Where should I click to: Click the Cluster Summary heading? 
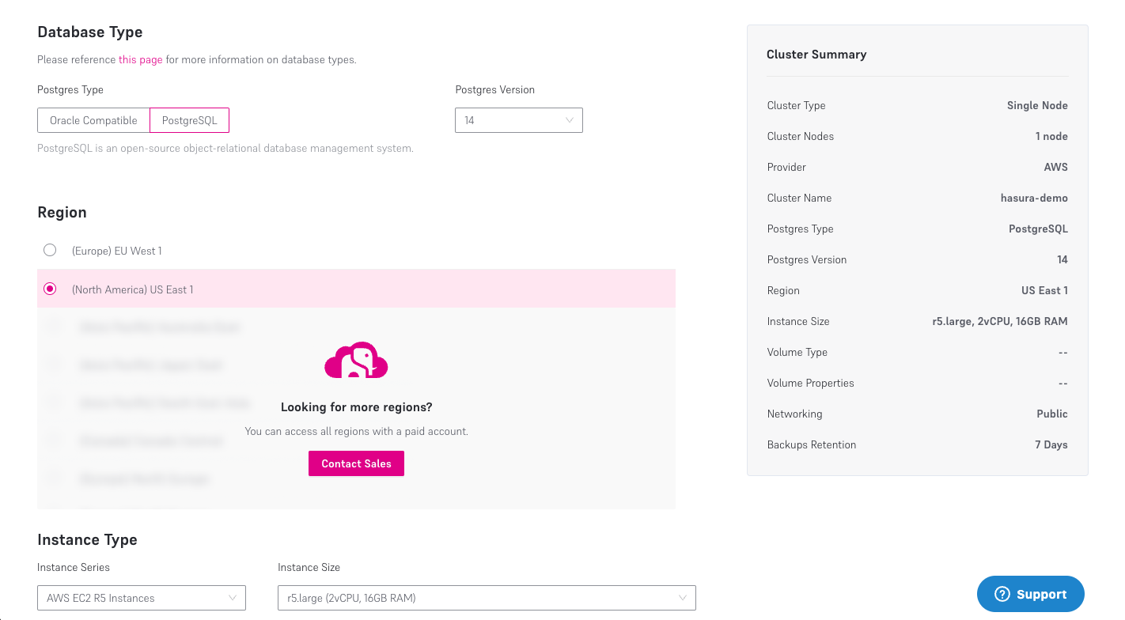pos(816,54)
